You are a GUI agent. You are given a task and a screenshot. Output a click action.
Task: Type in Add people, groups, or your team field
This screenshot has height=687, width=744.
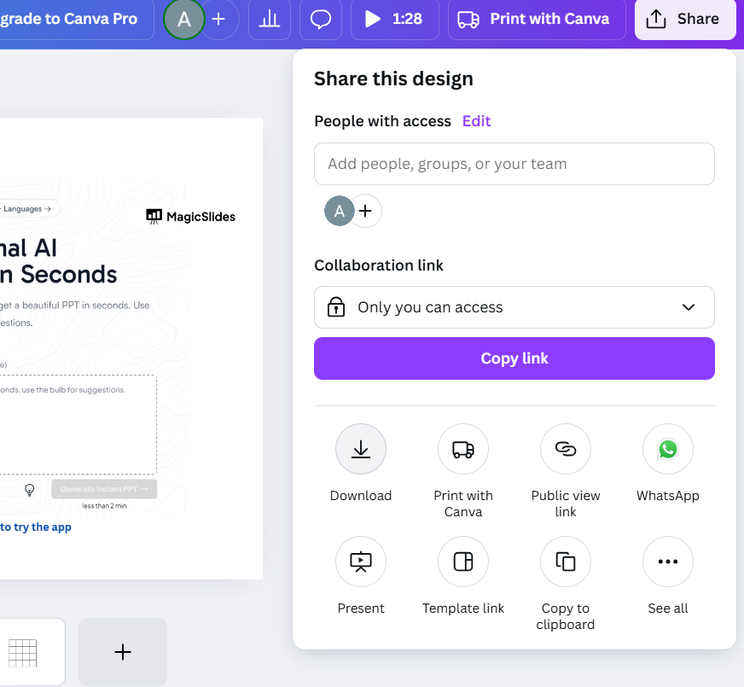(514, 164)
